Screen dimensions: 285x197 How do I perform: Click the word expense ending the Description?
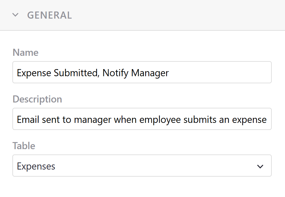click(x=250, y=120)
